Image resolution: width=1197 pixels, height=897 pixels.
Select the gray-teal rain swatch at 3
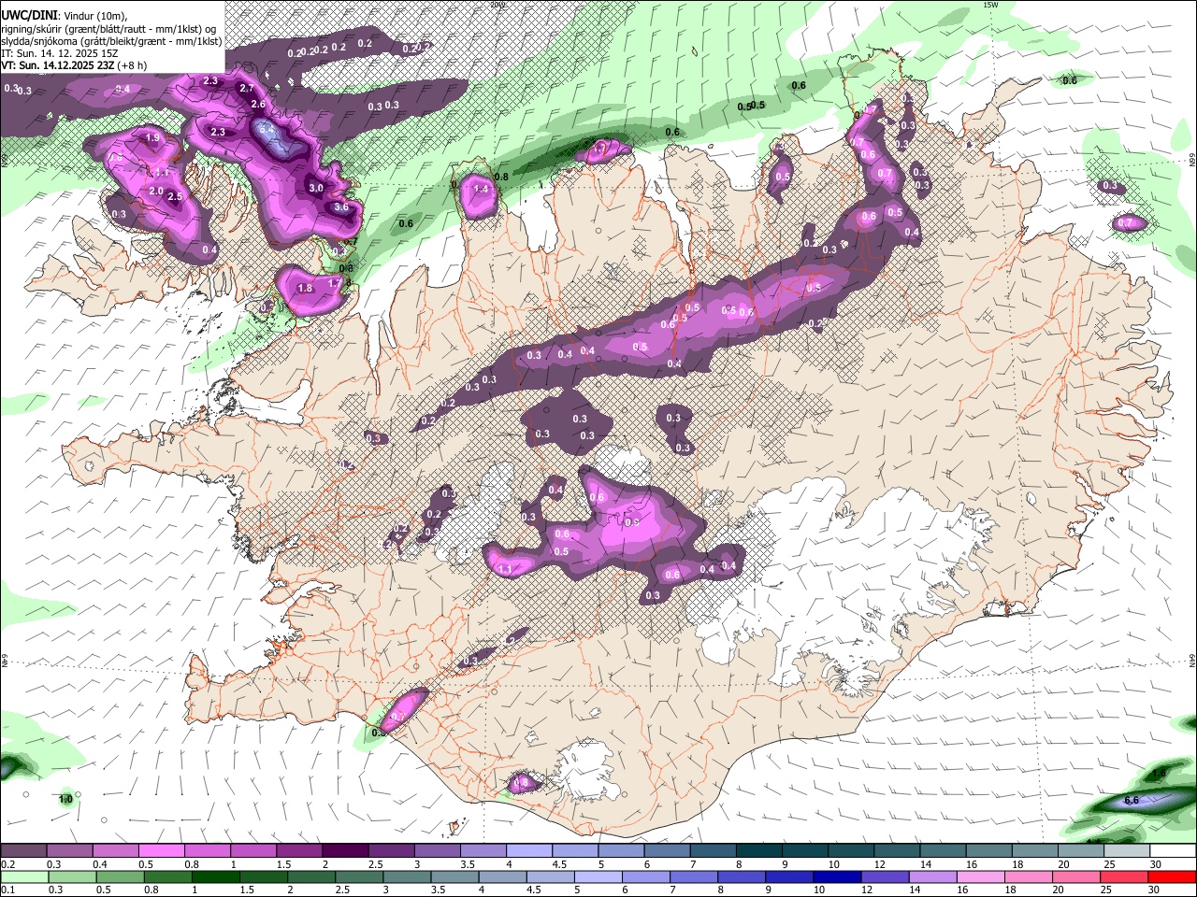(406, 876)
